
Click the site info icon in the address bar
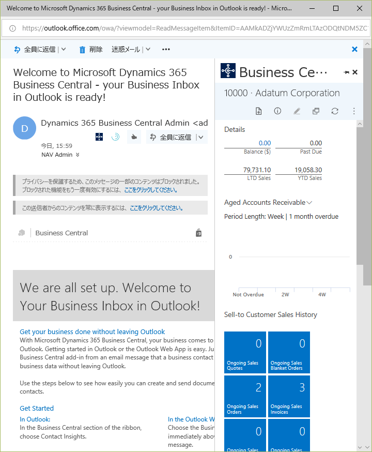[x=13, y=28]
